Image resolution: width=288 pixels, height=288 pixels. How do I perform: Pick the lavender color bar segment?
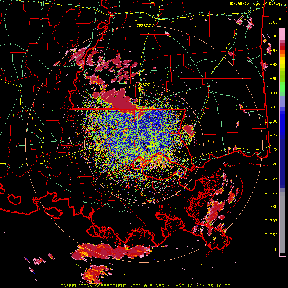[283, 101]
